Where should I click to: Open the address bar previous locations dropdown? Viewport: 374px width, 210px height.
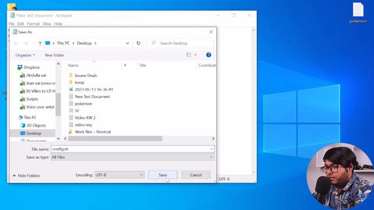[127, 43]
